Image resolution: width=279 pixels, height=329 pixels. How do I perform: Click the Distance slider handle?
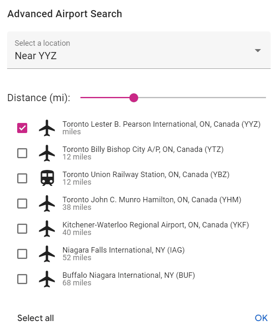[x=134, y=98]
